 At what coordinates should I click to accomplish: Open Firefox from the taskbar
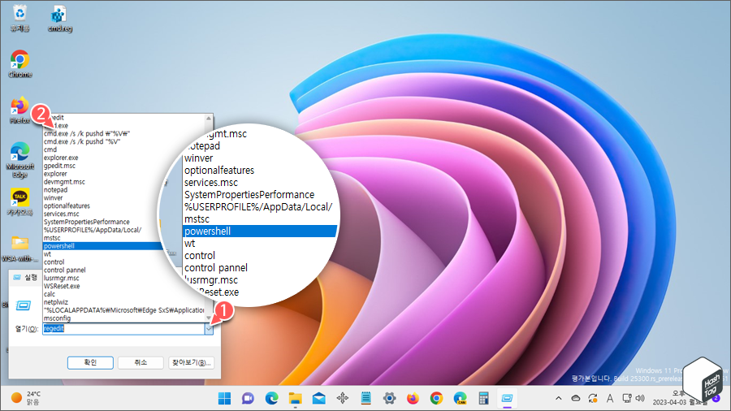[x=413, y=399]
